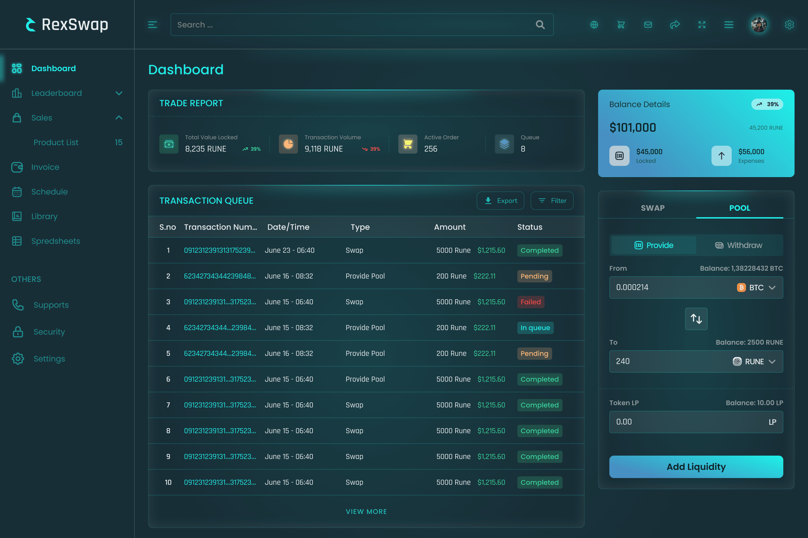Screen dimensions: 808x538
Task: Click the Security lock icon
Action: [18, 332]
